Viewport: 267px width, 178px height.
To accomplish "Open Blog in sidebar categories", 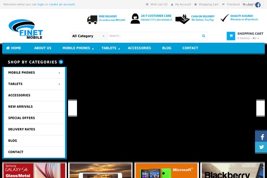I will 34,141.
